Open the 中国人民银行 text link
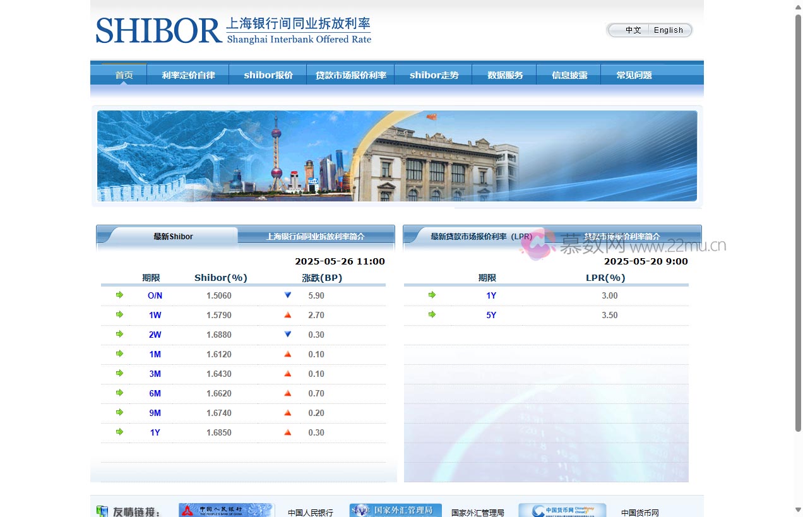Viewport: 803px width, 517px height. click(310, 513)
